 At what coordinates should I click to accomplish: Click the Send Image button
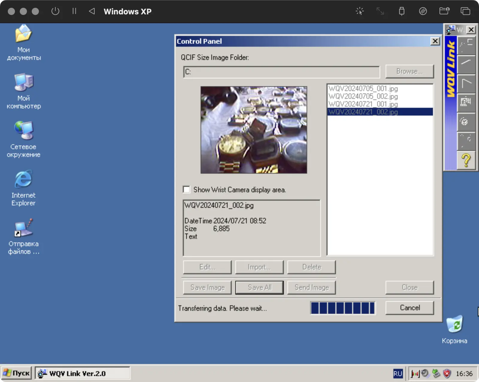click(x=312, y=287)
